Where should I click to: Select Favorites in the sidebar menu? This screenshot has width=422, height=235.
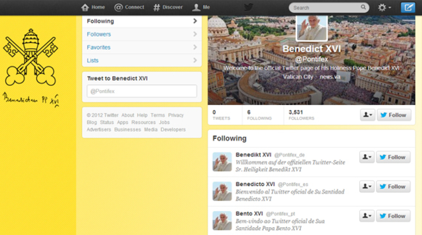coord(99,47)
